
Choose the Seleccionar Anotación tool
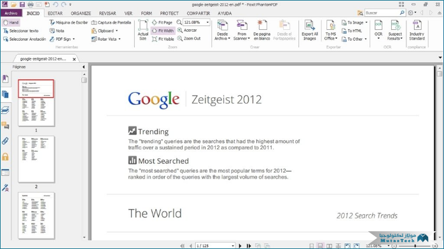tap(24, 39)
